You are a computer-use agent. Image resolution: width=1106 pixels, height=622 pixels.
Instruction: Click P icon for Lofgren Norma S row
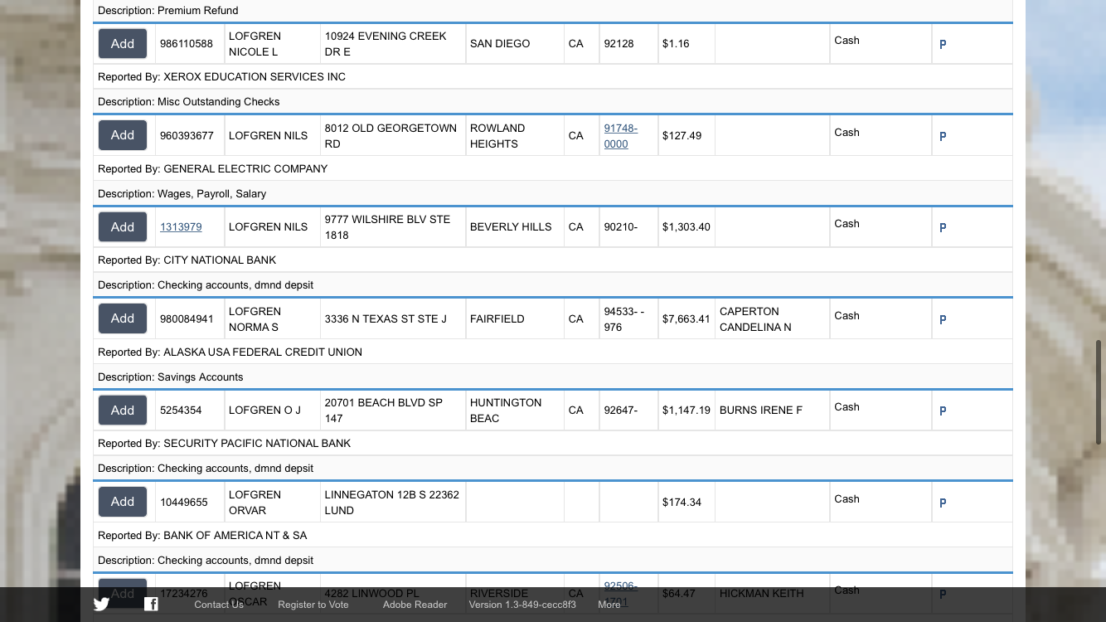point(943,320)
